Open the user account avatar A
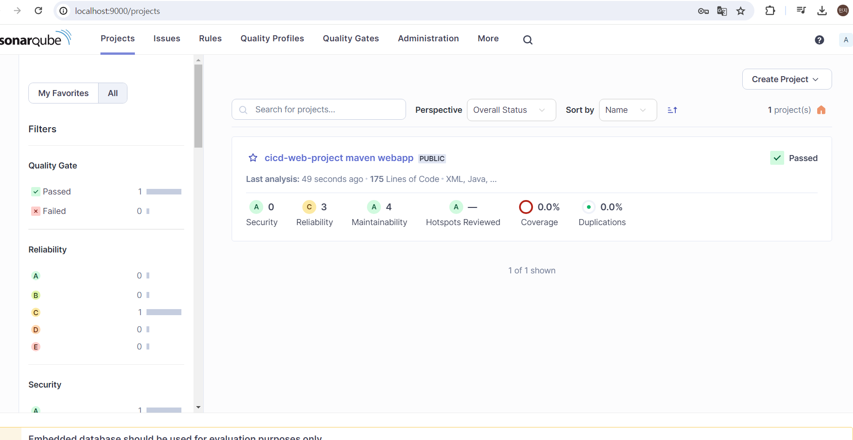Screen dimensions: 853x440 coord(846,40)
